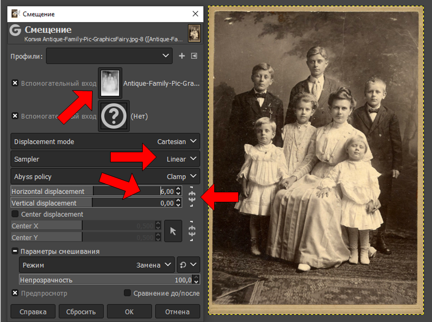432x322 pixels.
Task: Save current settings as named preset plus icon
Action: click(182, 56)
